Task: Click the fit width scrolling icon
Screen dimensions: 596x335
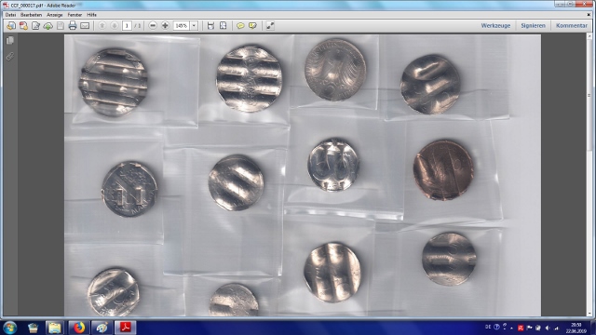Action: 210,26
